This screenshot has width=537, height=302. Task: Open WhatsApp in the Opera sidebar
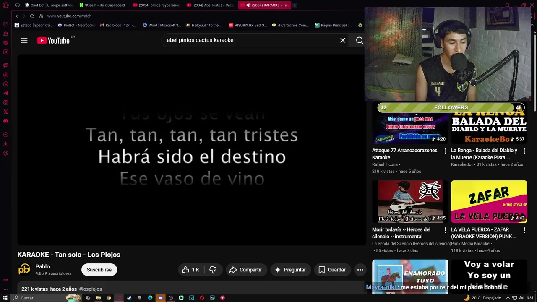click(x=6, y=84)
